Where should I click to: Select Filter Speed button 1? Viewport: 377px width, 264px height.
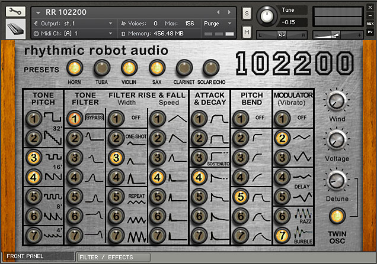pos(158,119)
